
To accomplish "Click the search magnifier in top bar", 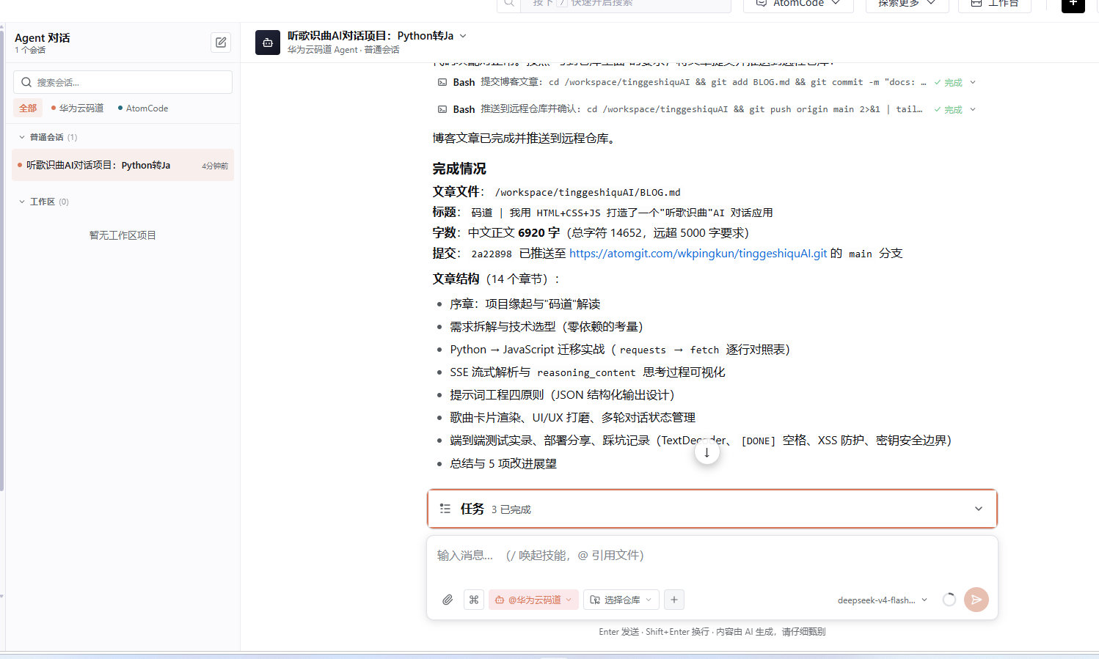I will click(509, 4).
